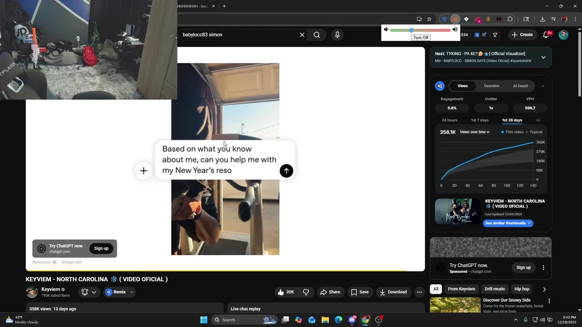Open the notification preference bell dropdown

pyautogui.click(x=89, y=292)
